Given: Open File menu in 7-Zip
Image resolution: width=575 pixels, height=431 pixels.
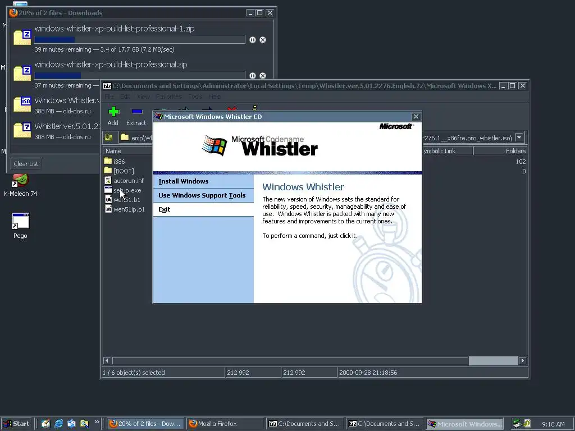Looking at the screenshot, I should coord(109,97).
